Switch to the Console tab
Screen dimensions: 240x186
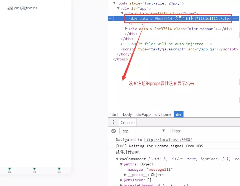(128, 122)
